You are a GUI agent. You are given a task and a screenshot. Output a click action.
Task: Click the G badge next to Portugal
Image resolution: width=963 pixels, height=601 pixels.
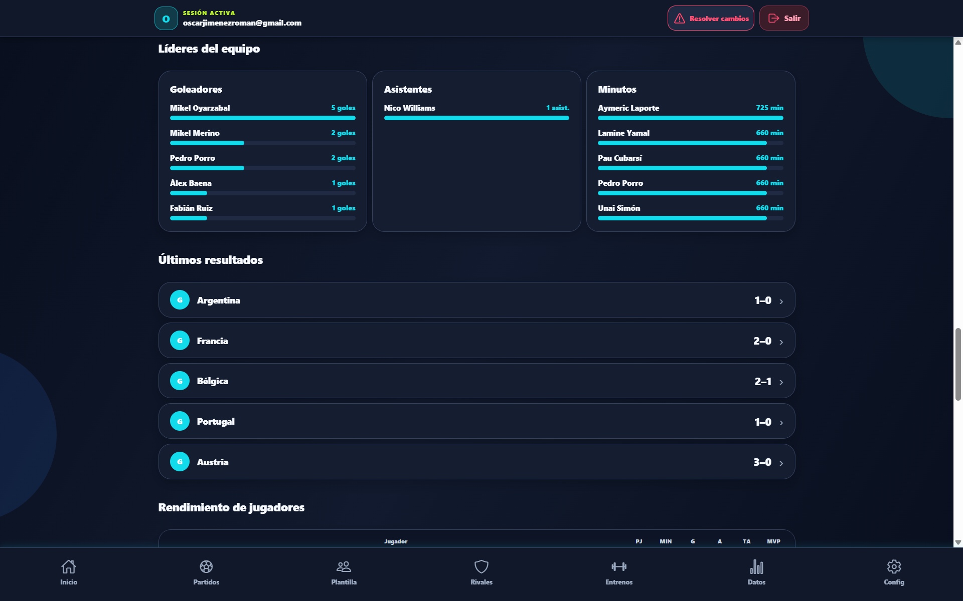tap(180, 422)
